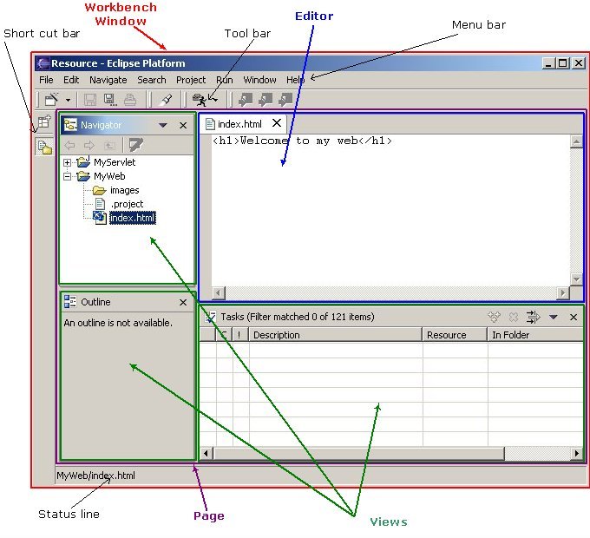This screenshot has height=538, width=590.
Task: Click the Save toolbar icon
Action: pos(90,100)
